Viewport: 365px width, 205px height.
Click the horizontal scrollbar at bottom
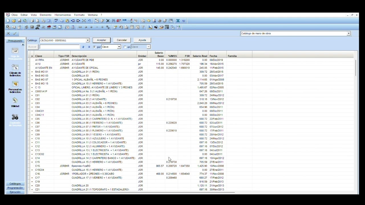[134, 192]
